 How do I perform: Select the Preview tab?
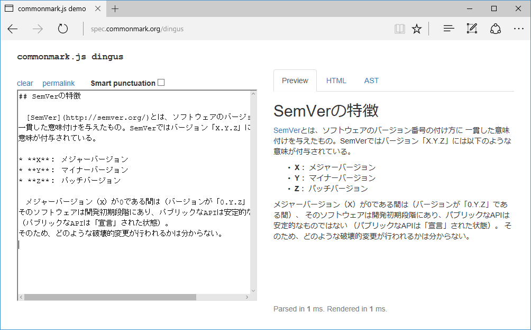point(295,81)
